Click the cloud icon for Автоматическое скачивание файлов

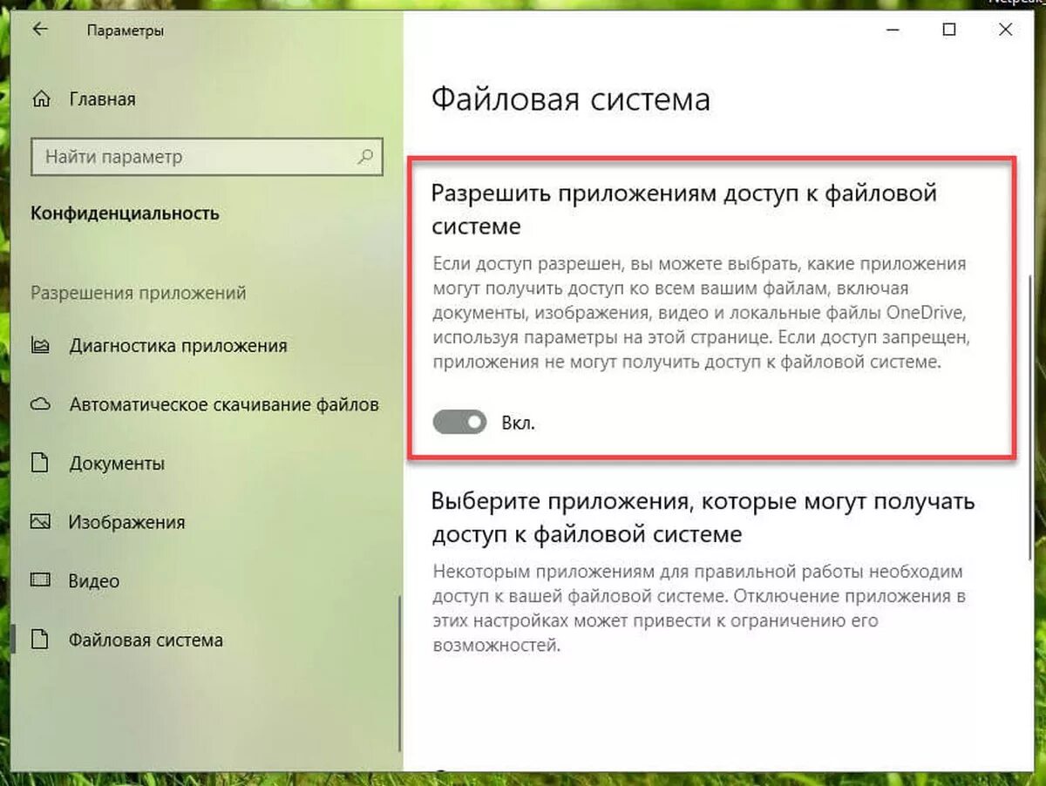[40, 404]
